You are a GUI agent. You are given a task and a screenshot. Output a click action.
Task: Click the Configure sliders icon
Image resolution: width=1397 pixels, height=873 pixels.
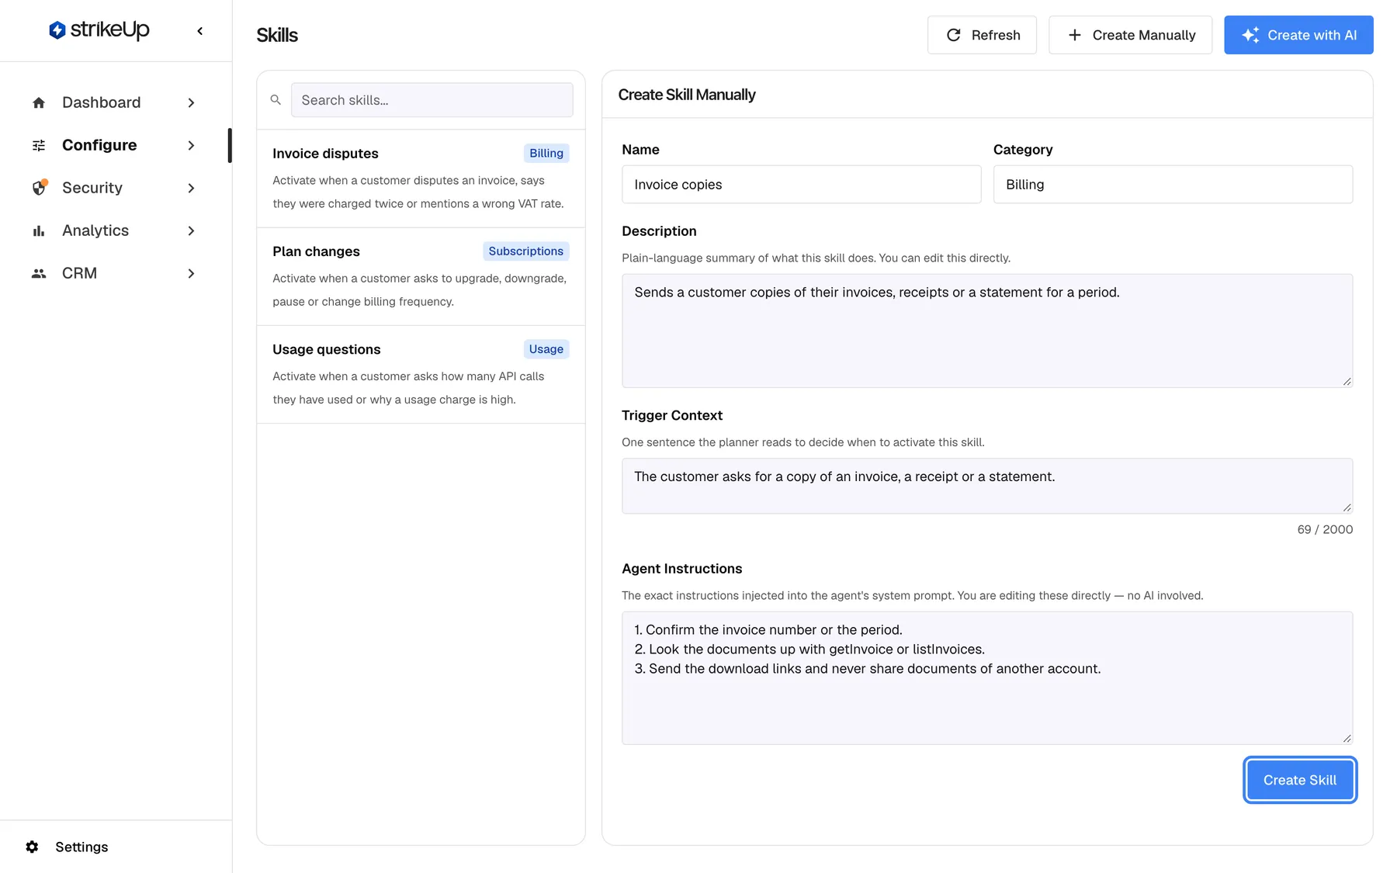(x=39, y=145)
